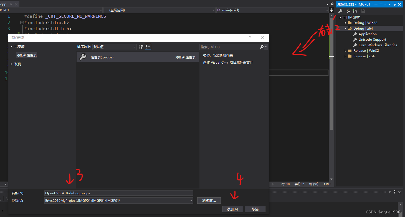This screenshot has width=405, height=217.
Task: Pin the Property Manager panel with auto-hide icon
Action: coord(394,4)
